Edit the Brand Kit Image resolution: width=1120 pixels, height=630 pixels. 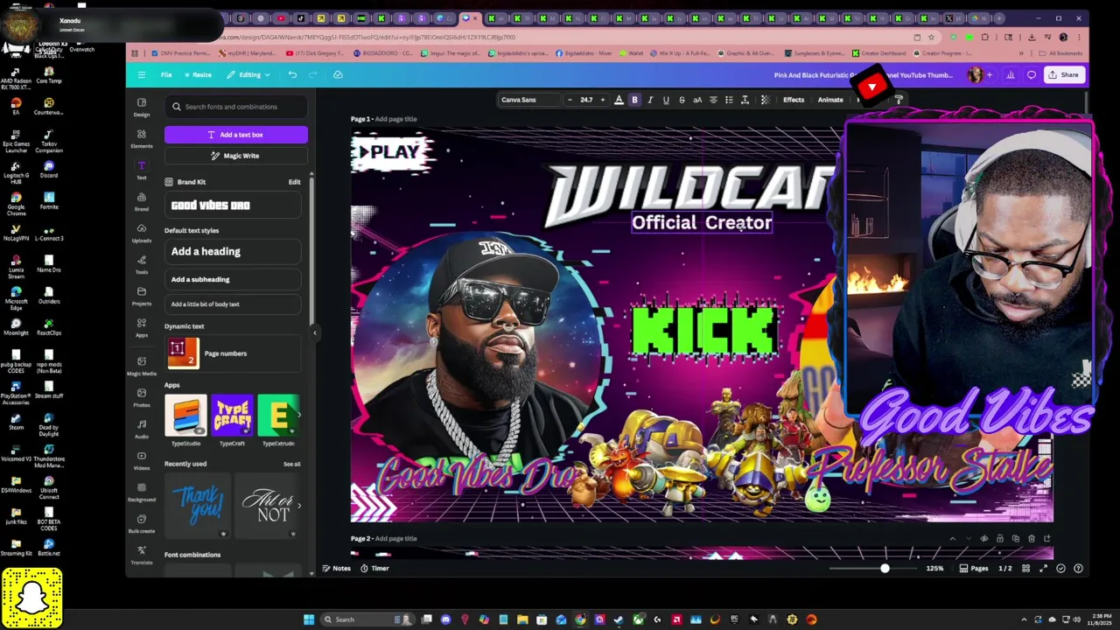[295, 182]
